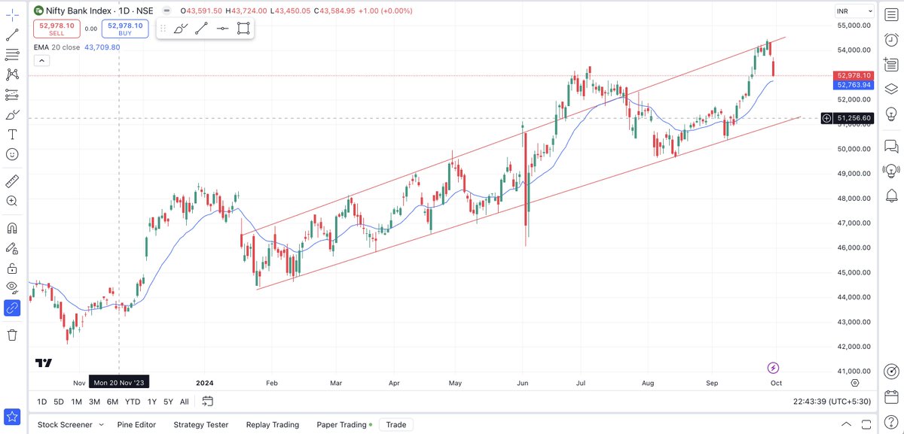
Task: Open the INR currency dropdown
Action: 854,11
